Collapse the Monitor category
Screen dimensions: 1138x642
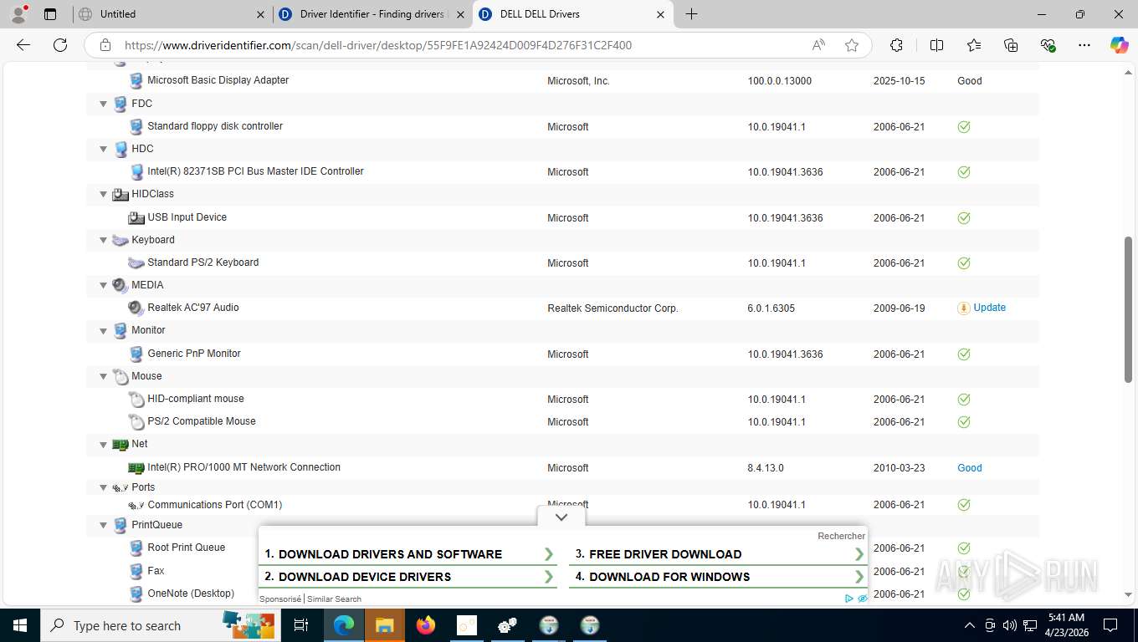pos(104,331)
